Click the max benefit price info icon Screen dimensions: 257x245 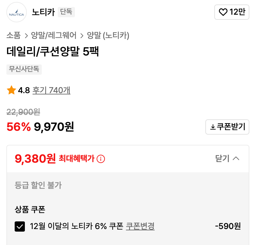click(x=101, y=159)
